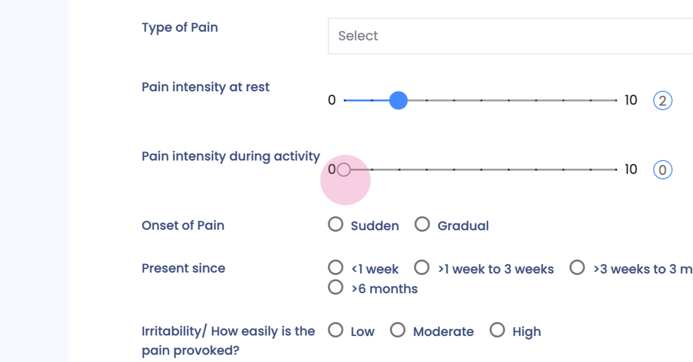Image resolution: width=693 pixels, height=362 pixels.
Task: Open the Type of Pain select dropdown
Action: tap(510, 36)
